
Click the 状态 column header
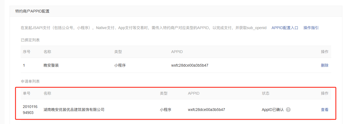pos(266,93)
